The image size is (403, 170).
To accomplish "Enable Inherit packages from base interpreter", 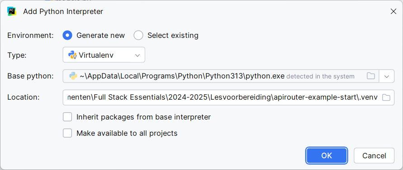I will tap(67, 117).
